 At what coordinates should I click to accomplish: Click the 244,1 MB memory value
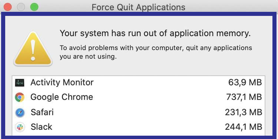click(244, 127)
